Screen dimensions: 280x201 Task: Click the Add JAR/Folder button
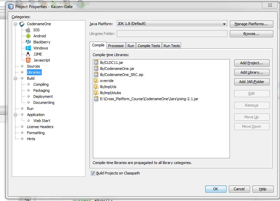click(x=252, y=82)
